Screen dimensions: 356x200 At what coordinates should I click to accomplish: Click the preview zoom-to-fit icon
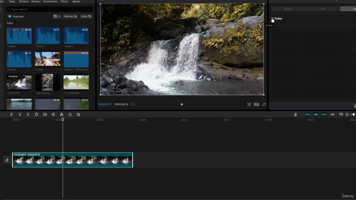click(x=249, y=104)
